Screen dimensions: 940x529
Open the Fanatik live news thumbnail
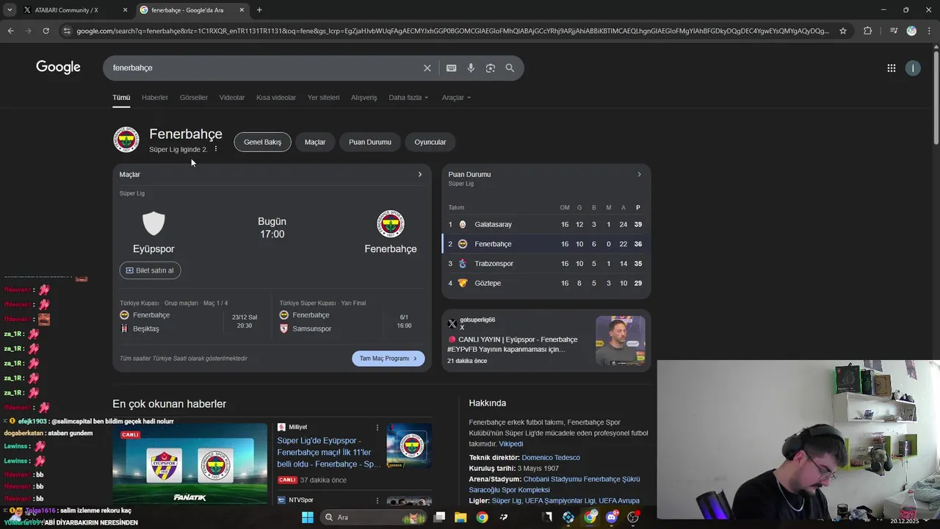tap(190, 464)
